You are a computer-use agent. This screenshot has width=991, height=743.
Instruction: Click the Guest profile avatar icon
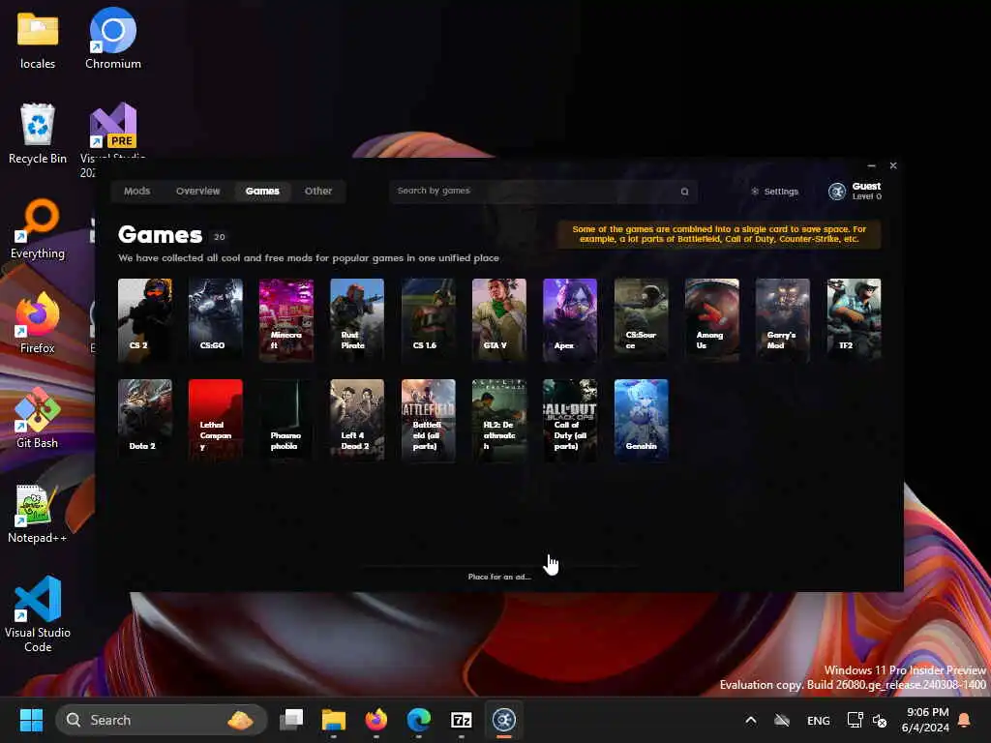tap(837, 192)
